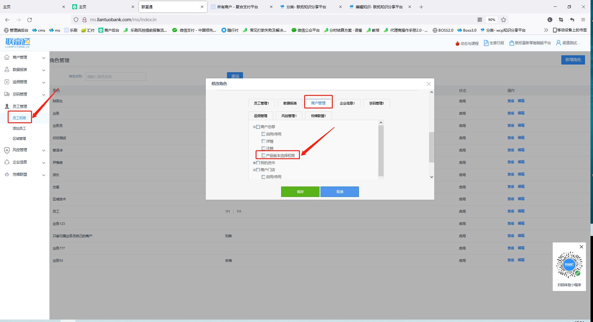The height and width of the screenshot is (322, 593).
Task: Collapse the 商户总部 tree node
Action: 254,127
